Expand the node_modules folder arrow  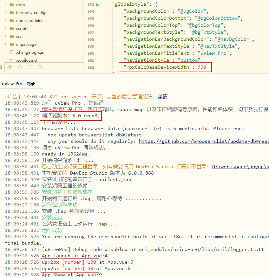coord(5,21)
